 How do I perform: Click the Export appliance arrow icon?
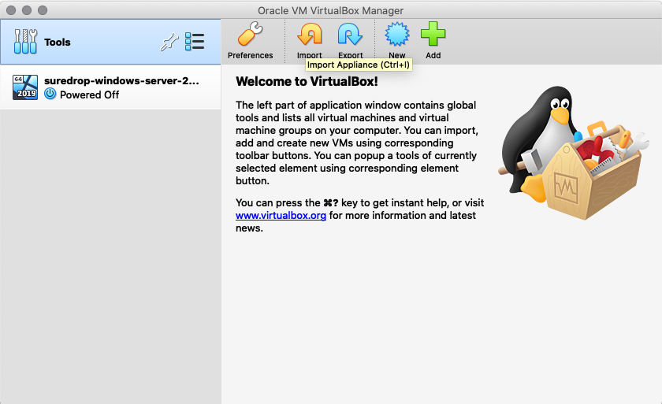coord(350,34)
